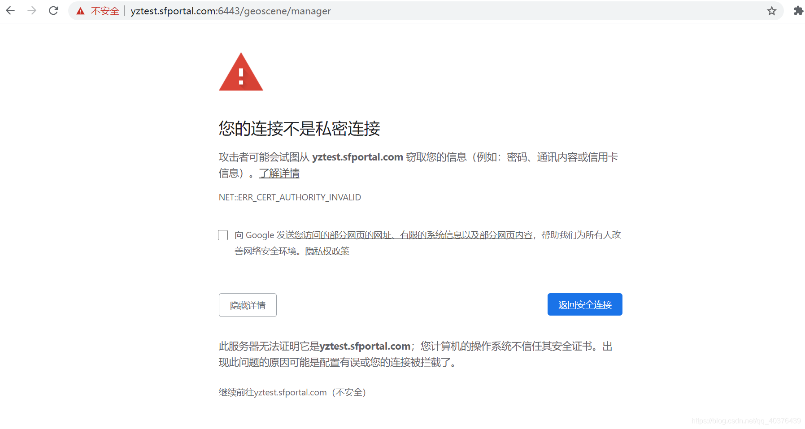Viewport: 805px width, 429px height.
Task: Click the large red warning triangle
Action: pyautogui.click(x=241, y=72)
